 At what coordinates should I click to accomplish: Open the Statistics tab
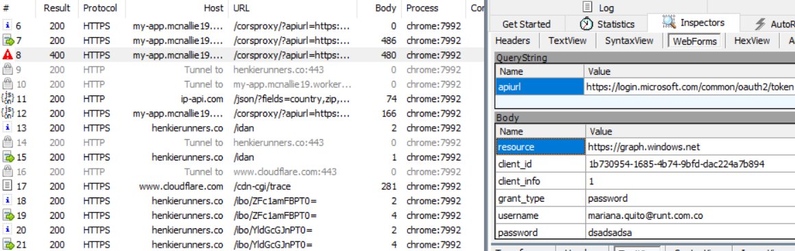[x=607, y=24]
